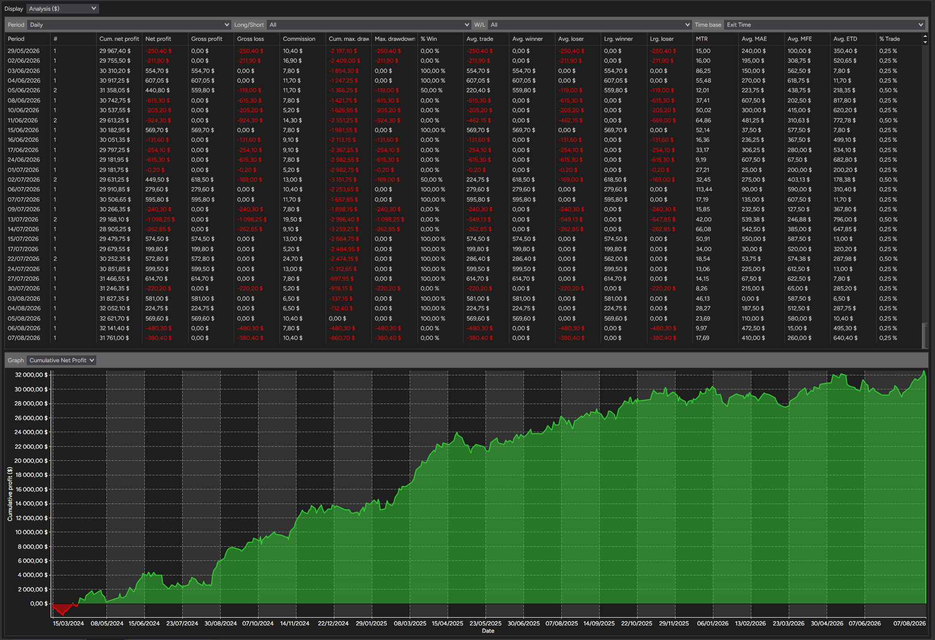Screen dimensions: 935x640
Task: Select the 02/06/2026 period row
Action: tap(464, 61)
